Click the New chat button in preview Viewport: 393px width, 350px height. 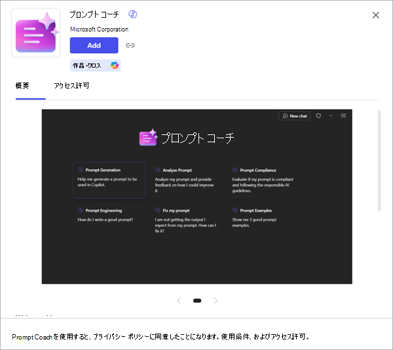click(295, 116)
